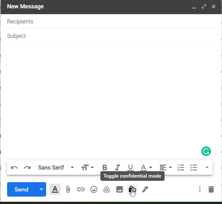Toggle Bold formatting

[x=105, y=168]
